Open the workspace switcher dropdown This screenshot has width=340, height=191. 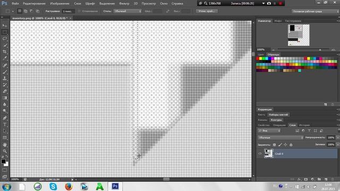(315, 11)
